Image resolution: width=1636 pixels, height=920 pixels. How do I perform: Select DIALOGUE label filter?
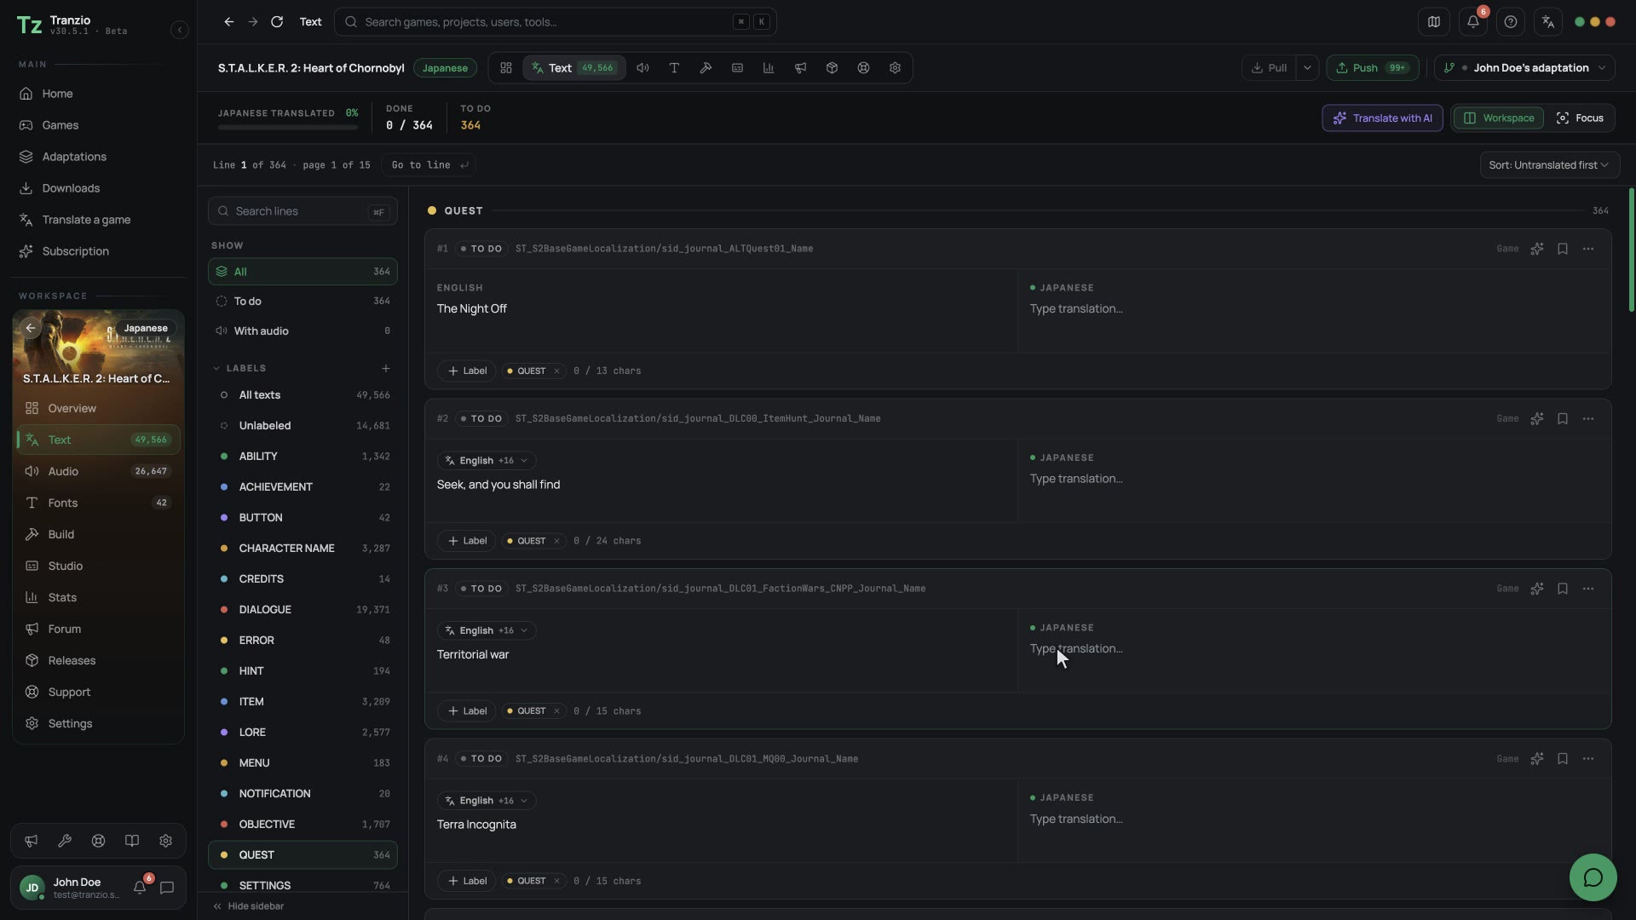tap(302, 610)
